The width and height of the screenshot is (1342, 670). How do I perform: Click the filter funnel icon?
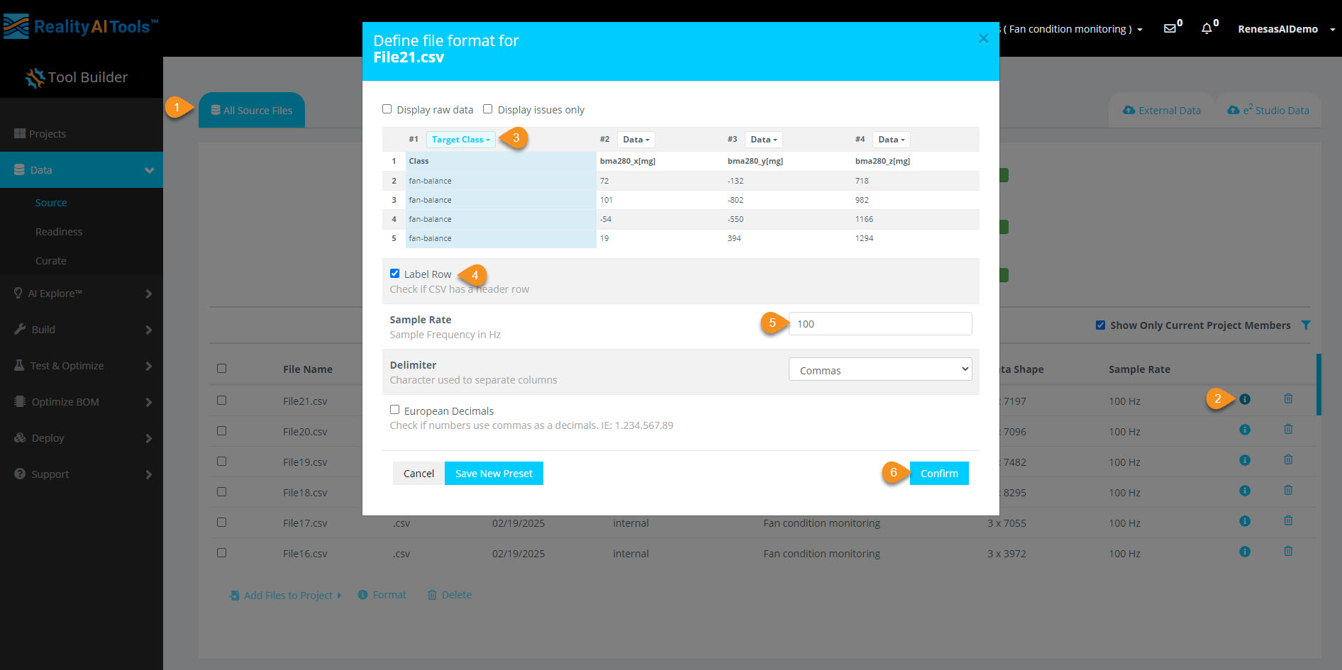click(x=1306, y=325)
